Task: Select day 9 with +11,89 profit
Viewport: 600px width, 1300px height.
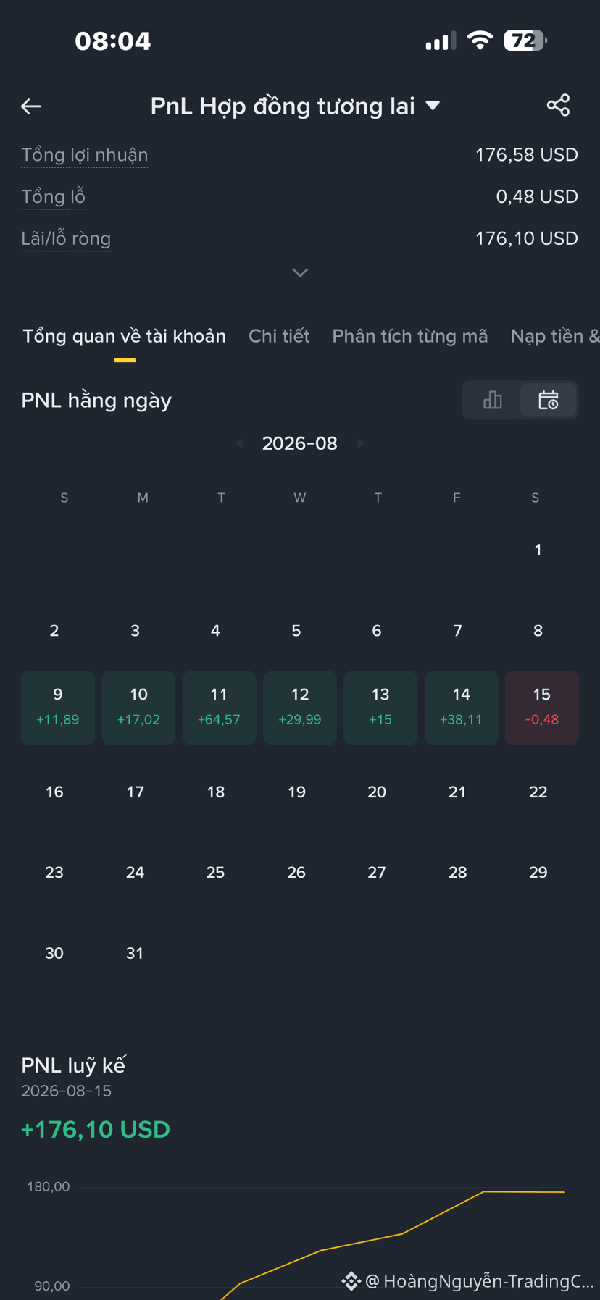Action: coord(58,707)
